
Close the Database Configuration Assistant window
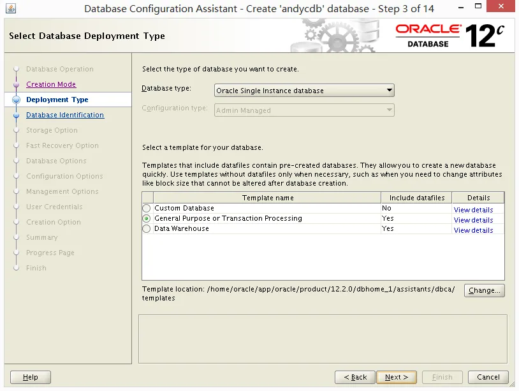point(501,6)
